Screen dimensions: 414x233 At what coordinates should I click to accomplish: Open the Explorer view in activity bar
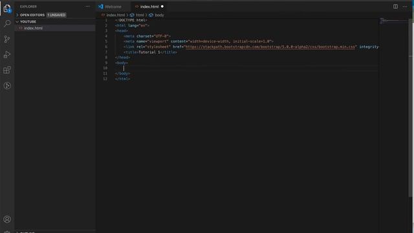click(x=7, y=8)
